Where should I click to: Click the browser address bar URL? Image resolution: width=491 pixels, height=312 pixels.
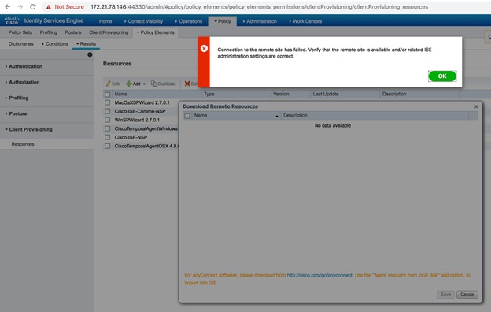tap(260, 6)
